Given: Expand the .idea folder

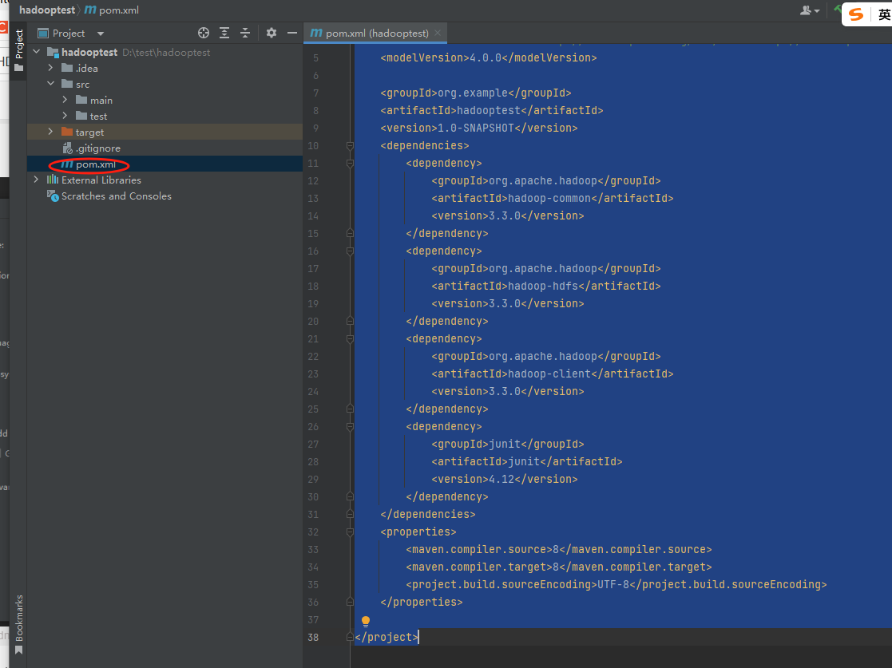Looking at the screenshot, I should [50, 68].
